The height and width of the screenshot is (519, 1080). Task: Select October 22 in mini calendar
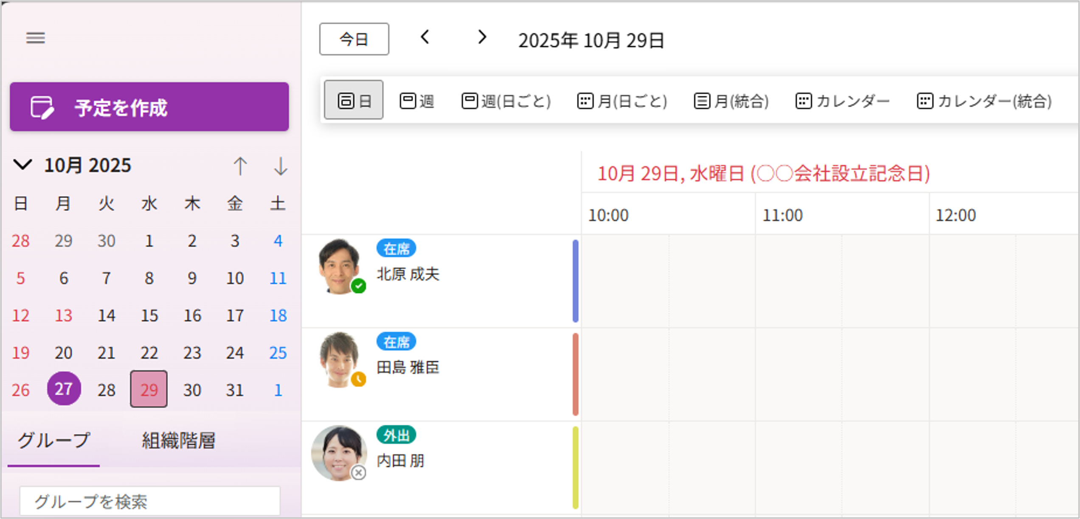(149, 353)
